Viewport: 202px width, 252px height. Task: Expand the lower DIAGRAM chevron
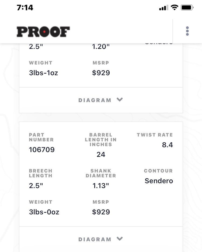click(x=120, y=239)
